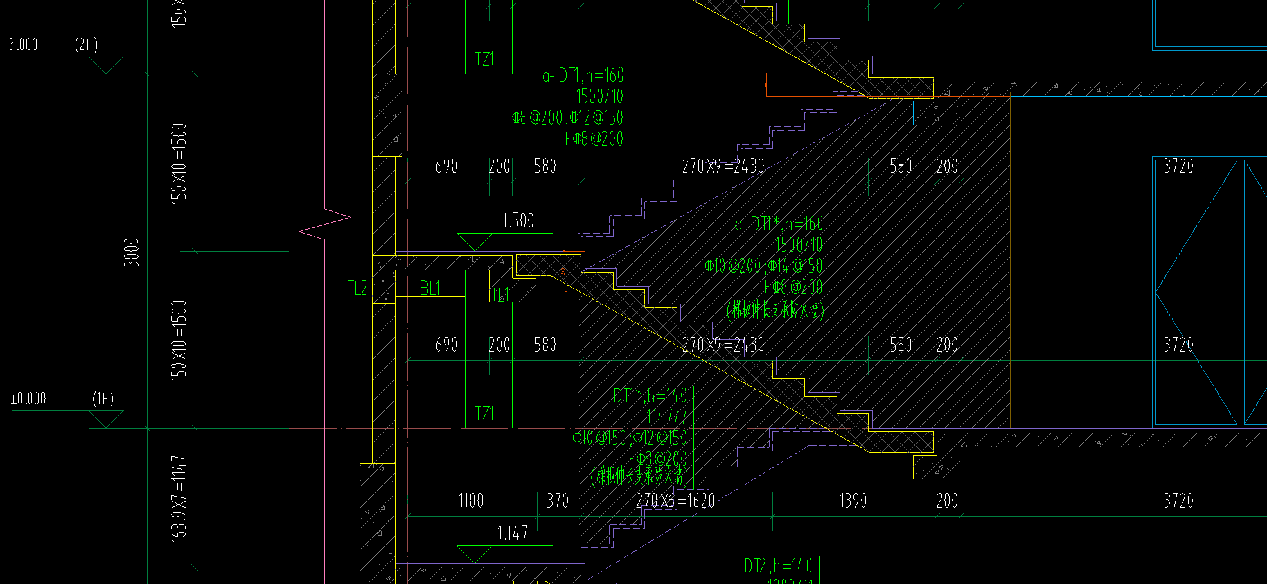Select the vertical 3000 dimension text

point(131,252)
